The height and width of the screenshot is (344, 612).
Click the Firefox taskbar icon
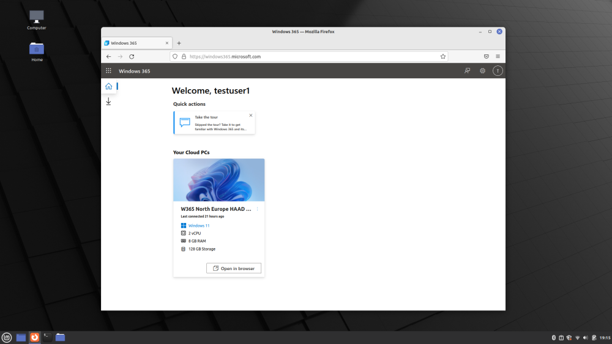[x=34, y=337]
